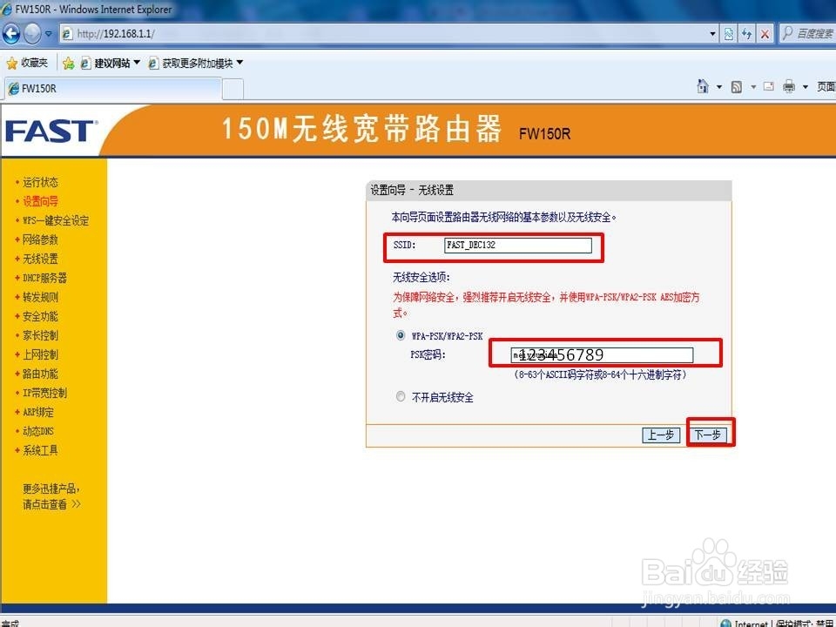Click the PSK密码 password field

[x=602, y=355]
